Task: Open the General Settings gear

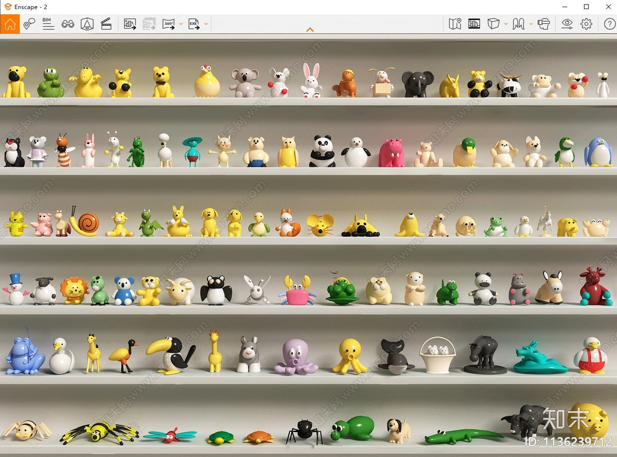Action: click(586, 24)
